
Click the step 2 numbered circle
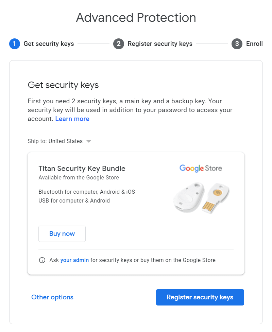point(119,44)
